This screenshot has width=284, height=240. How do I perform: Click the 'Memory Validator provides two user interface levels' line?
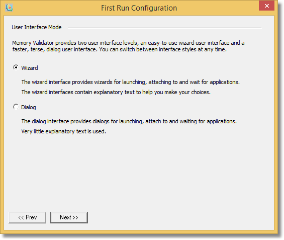128,43
